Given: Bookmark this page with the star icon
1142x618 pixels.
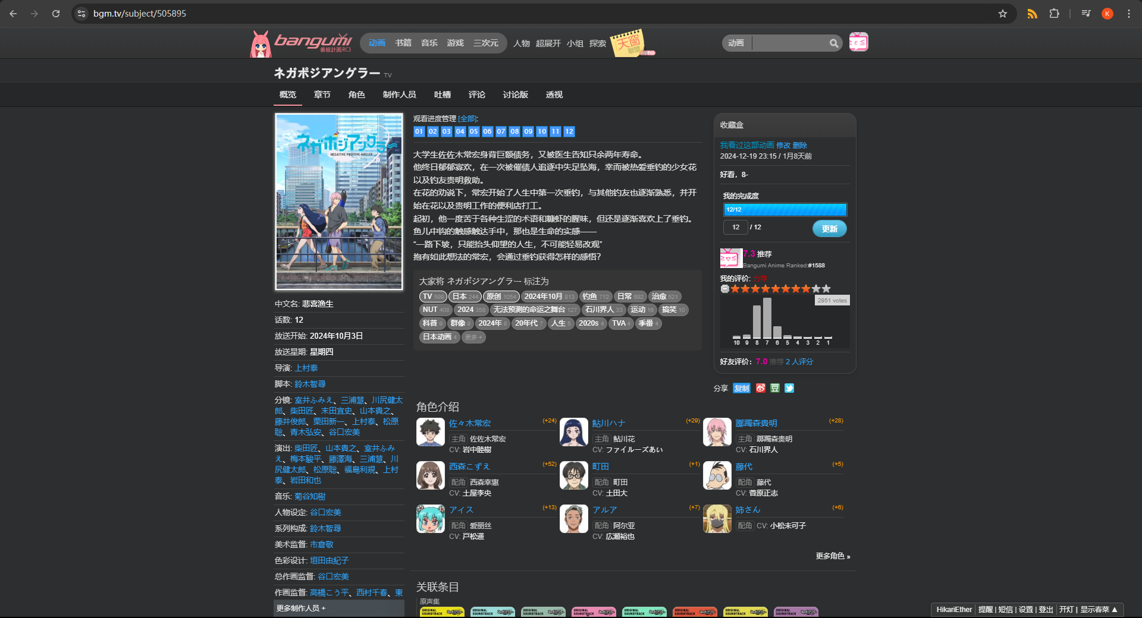Looking at the screenshot, I should pyautogui.click(x=1003, y=14).
